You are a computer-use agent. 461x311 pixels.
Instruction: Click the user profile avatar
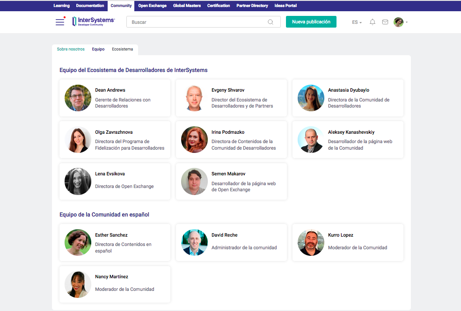398,22
